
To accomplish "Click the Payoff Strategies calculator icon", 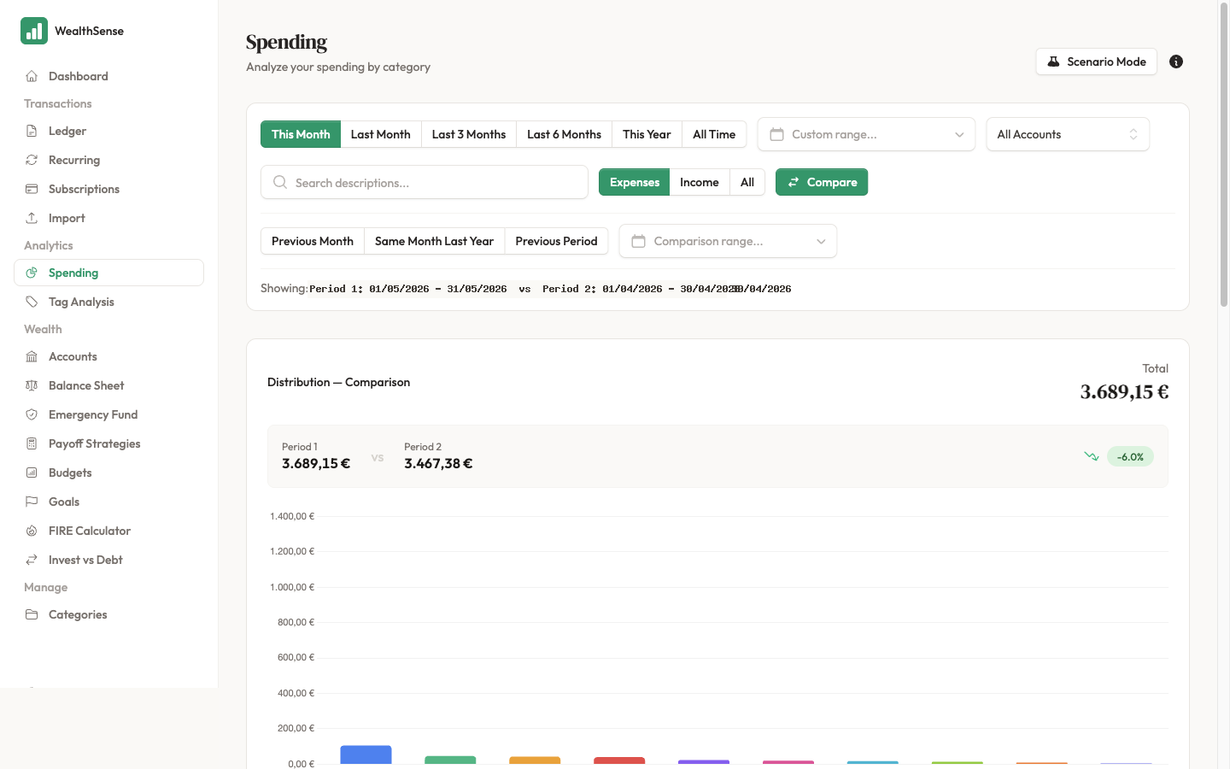I will tap(32, 443).
